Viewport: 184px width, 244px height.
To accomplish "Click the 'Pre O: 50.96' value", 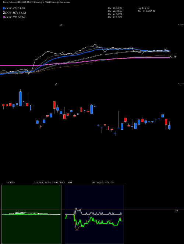I will coord(115,8).
